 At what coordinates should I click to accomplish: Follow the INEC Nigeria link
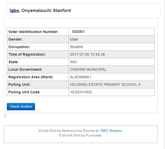[x=111, y=131]
